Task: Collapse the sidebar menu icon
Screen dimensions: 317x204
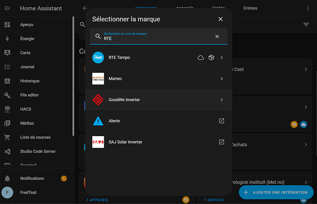Action: (7, 8)
